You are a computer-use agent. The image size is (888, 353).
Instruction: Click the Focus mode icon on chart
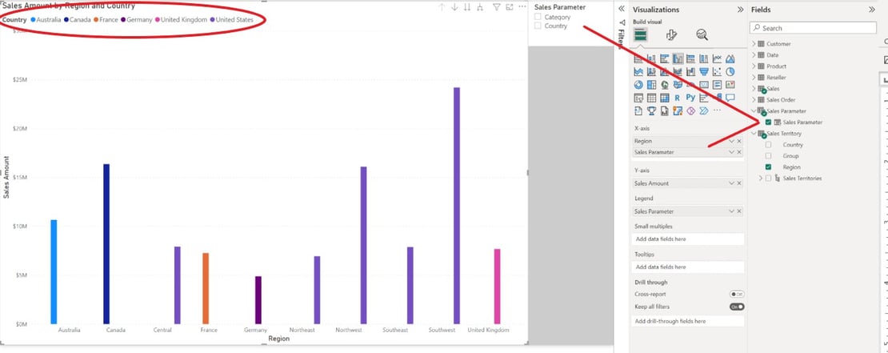coord(509,7)
